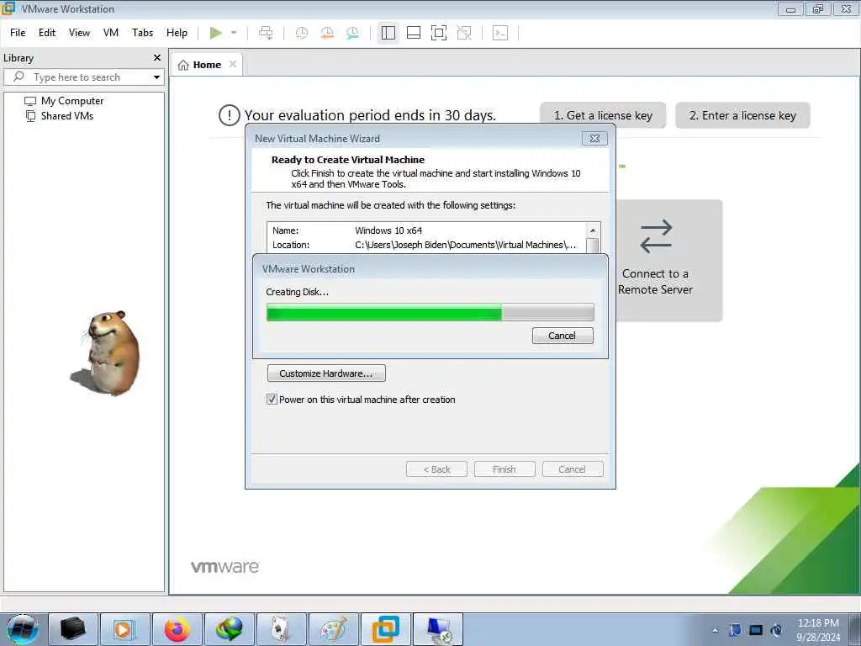Click the Creating Disk progress bar
Screen dimensions: 861x646
[430, 312]
